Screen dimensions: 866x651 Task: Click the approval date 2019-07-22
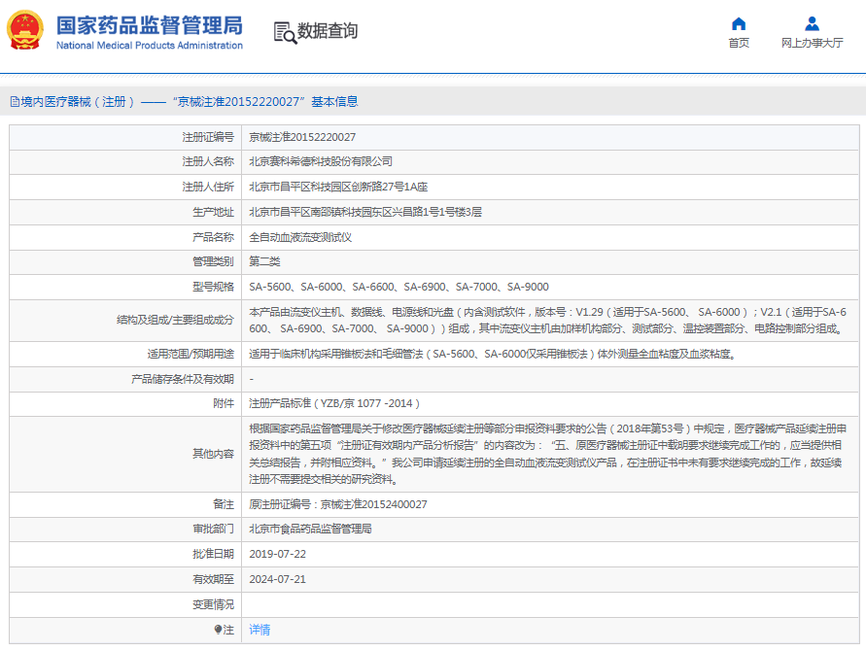(x=277, y=554)
